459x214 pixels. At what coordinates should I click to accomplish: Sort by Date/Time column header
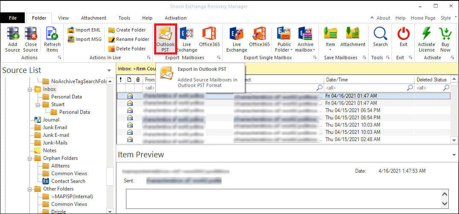pyautogui.click(x=369, y=80)
